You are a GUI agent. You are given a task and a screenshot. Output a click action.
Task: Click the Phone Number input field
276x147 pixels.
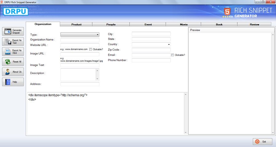151,60
